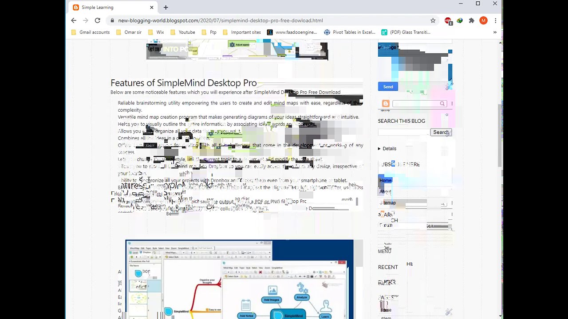Click the address bar URL
The height and width of the screenshot is (319, 568).
[x=221, y=20]
